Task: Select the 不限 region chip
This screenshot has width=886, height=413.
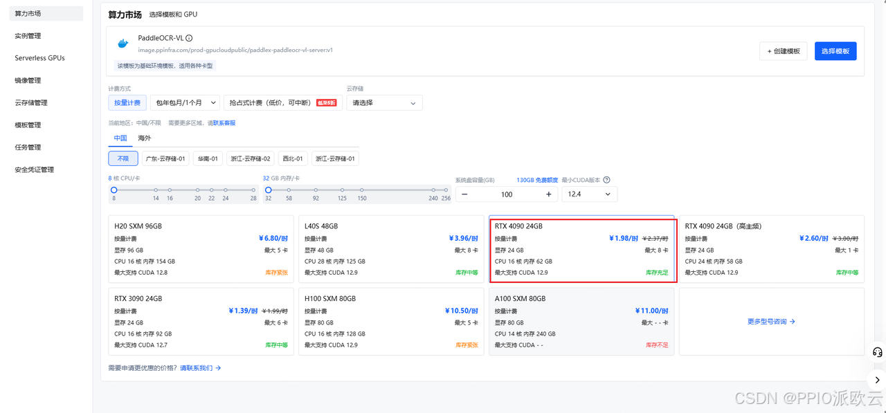Action: pos(123,158)
